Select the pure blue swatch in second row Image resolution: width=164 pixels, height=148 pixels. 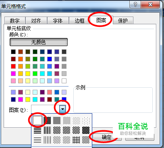coord(50,59)
